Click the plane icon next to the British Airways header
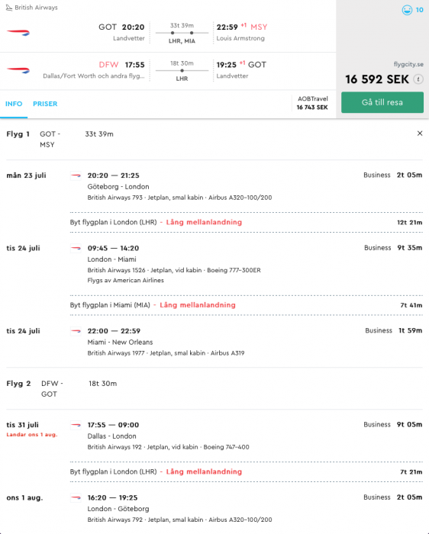The width and height of the screenshot is (429, 534). [x=9, y=8]
